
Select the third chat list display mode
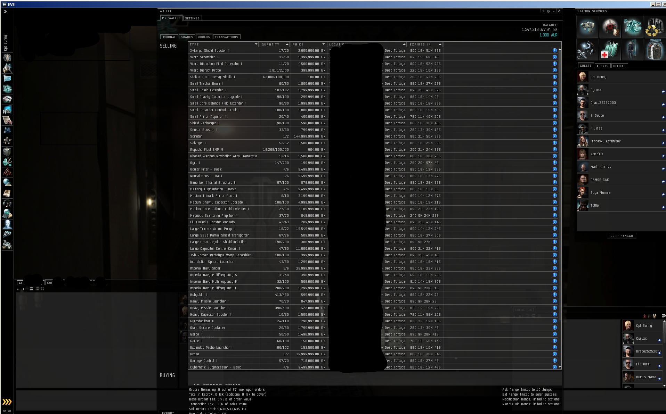pos(43,289)
